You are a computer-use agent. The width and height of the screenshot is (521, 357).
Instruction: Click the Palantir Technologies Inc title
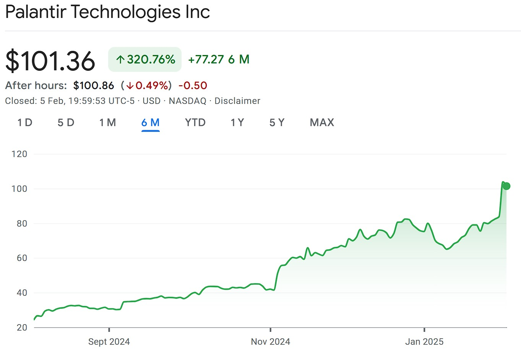[107, 12]
